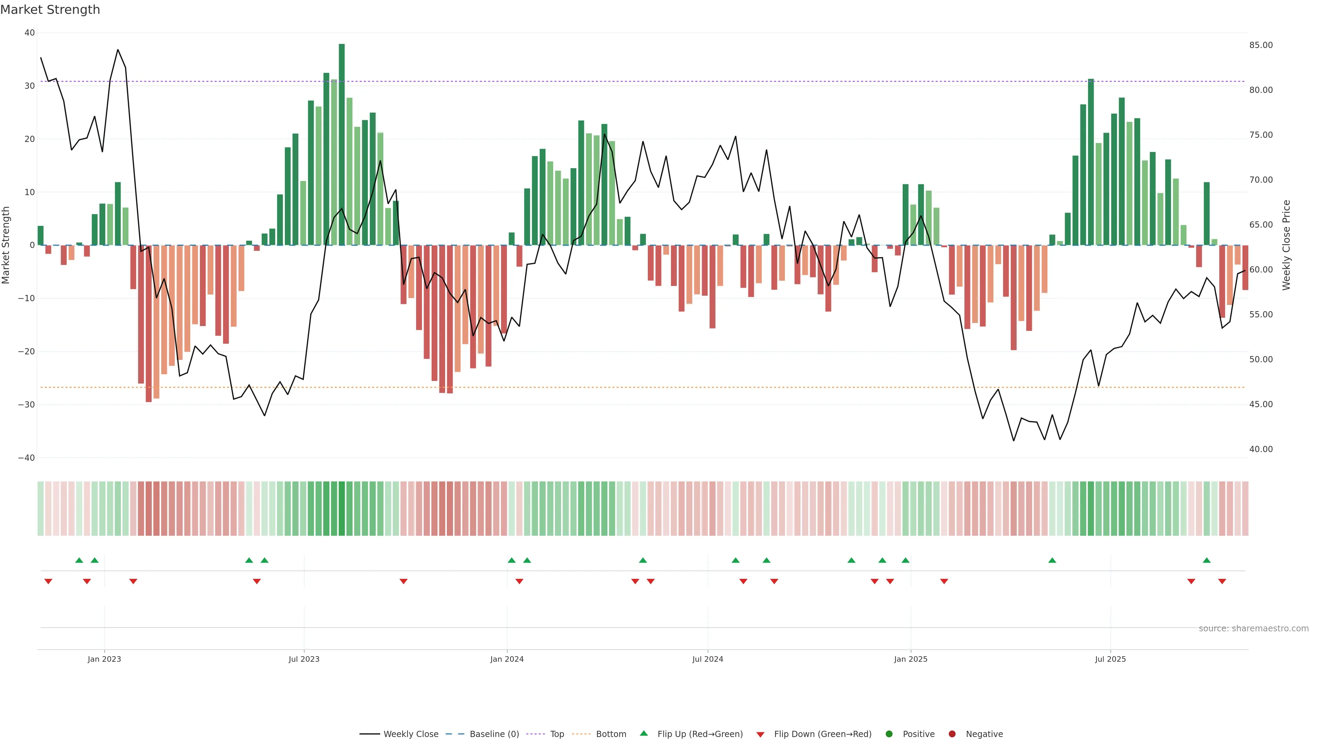Screen dimensions: 1326x746
Task: Click the Weekly Close Price axis title
Action: tap(1286, 245)
